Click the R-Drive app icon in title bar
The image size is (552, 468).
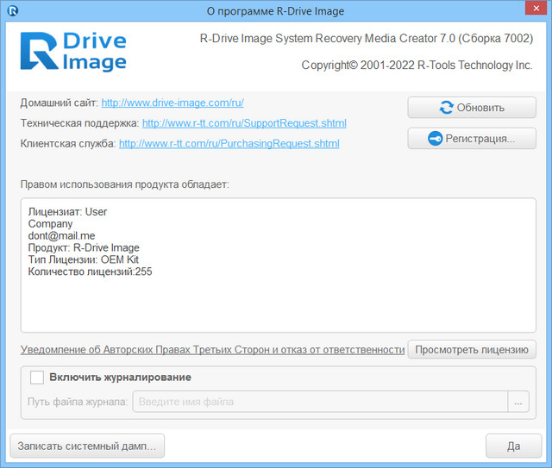[x=13, y=11]
